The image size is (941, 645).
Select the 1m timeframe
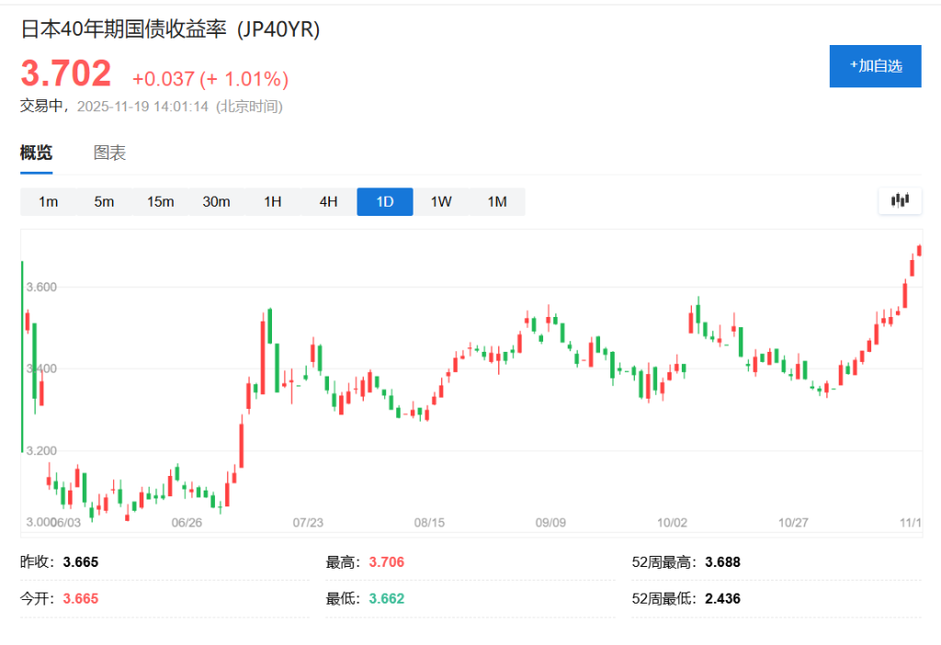(x=47, y=201)
